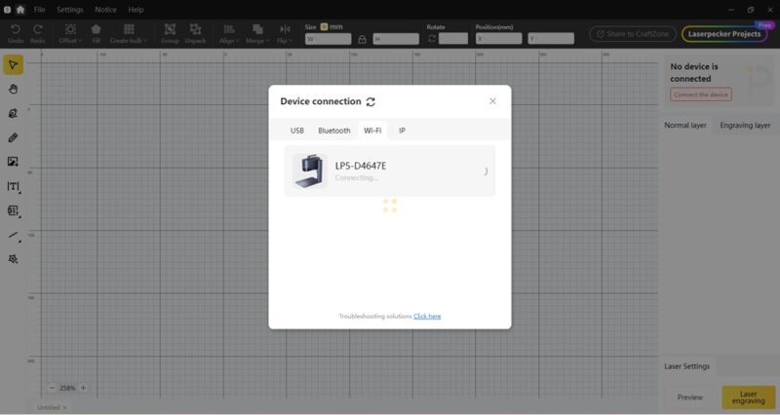Open the Align dropdown
The height and width of the screenshot is (415, 780).
229,34
